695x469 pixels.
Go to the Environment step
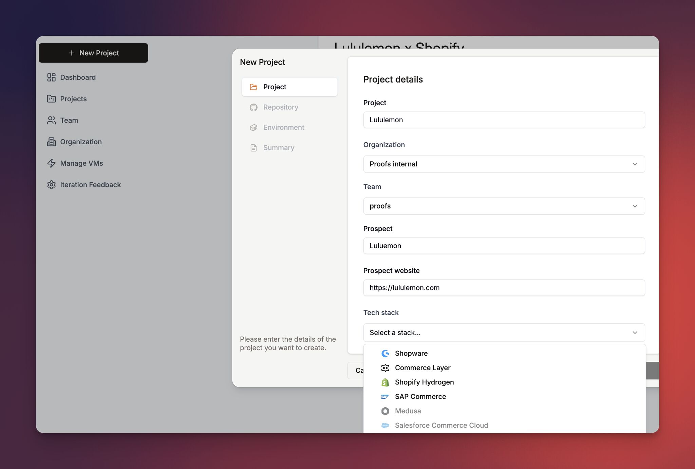click(283, 127)
